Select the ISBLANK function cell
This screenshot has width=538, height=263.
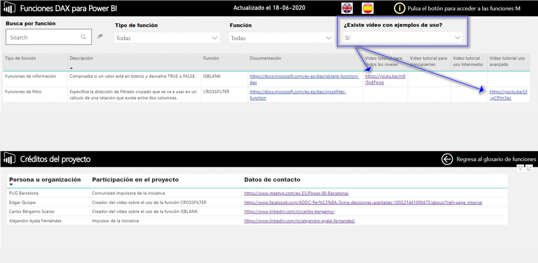212,76
